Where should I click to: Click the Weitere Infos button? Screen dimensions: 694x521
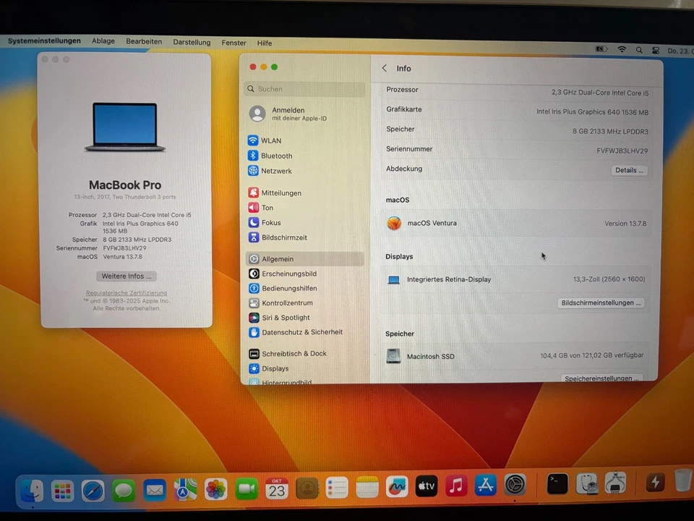click(126, 276)
